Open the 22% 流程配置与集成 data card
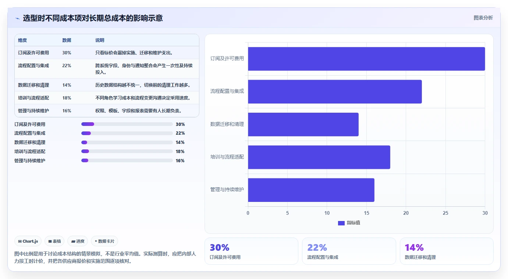508x279 pixels. tap(349, 251)
